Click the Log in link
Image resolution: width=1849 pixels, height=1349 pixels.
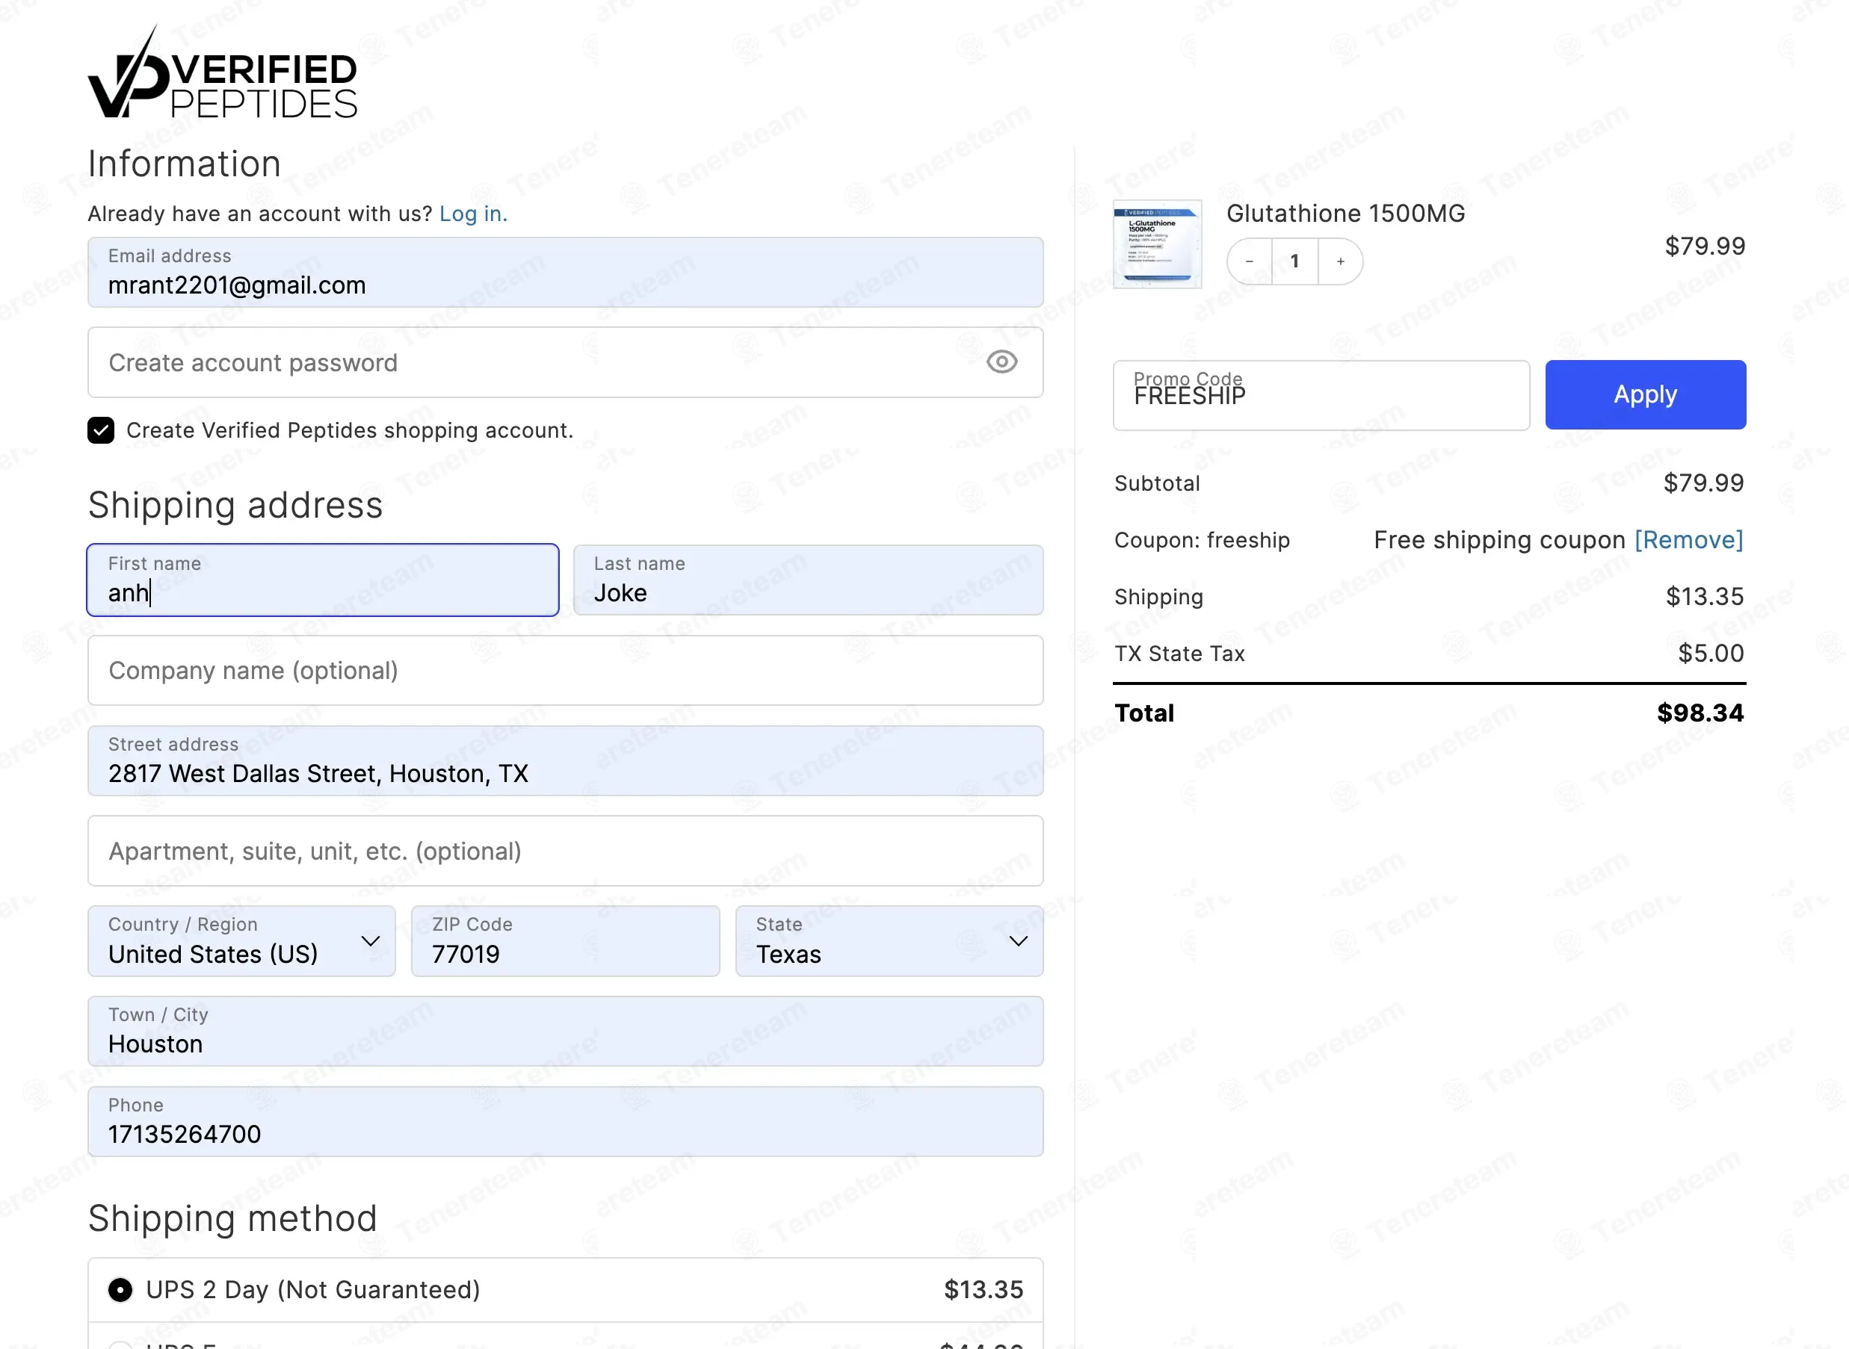coord(473,214)
